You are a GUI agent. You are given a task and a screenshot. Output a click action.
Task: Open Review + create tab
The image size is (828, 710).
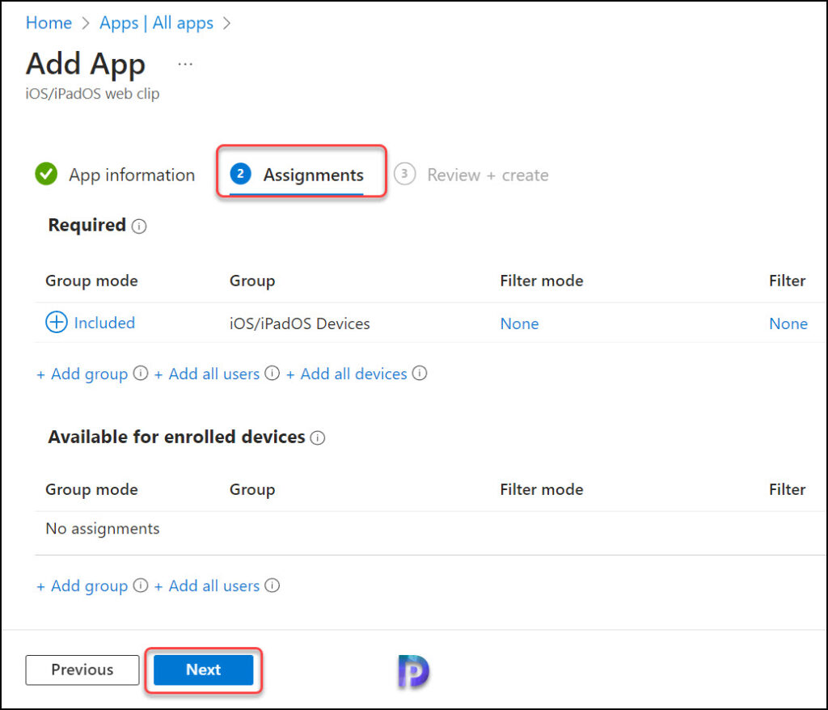click(x=471, y=175)
